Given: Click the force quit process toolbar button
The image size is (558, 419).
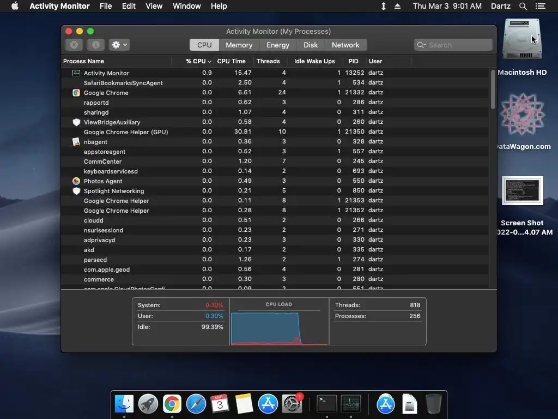Looking at the screenshot, I should click(x=74, y=45).
